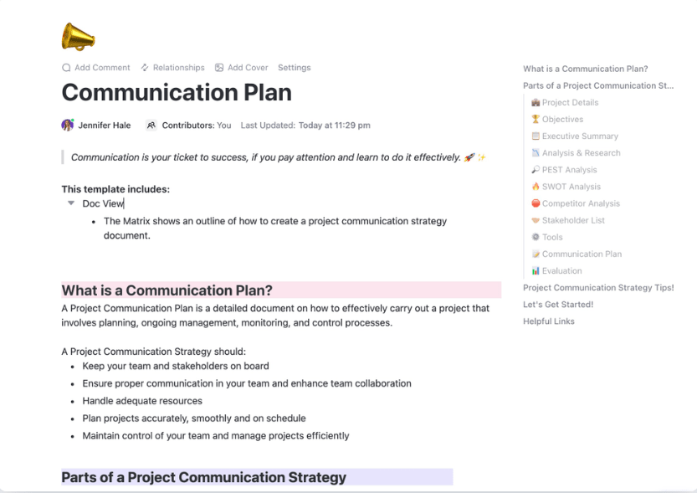Click the Tools gear icon in outline
This screenshot has height=493, width=697.
[x=536, y=237]
